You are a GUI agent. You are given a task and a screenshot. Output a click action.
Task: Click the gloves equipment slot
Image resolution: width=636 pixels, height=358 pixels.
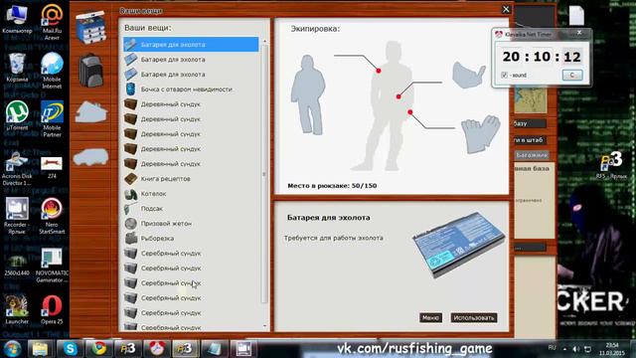pos(480,134)
